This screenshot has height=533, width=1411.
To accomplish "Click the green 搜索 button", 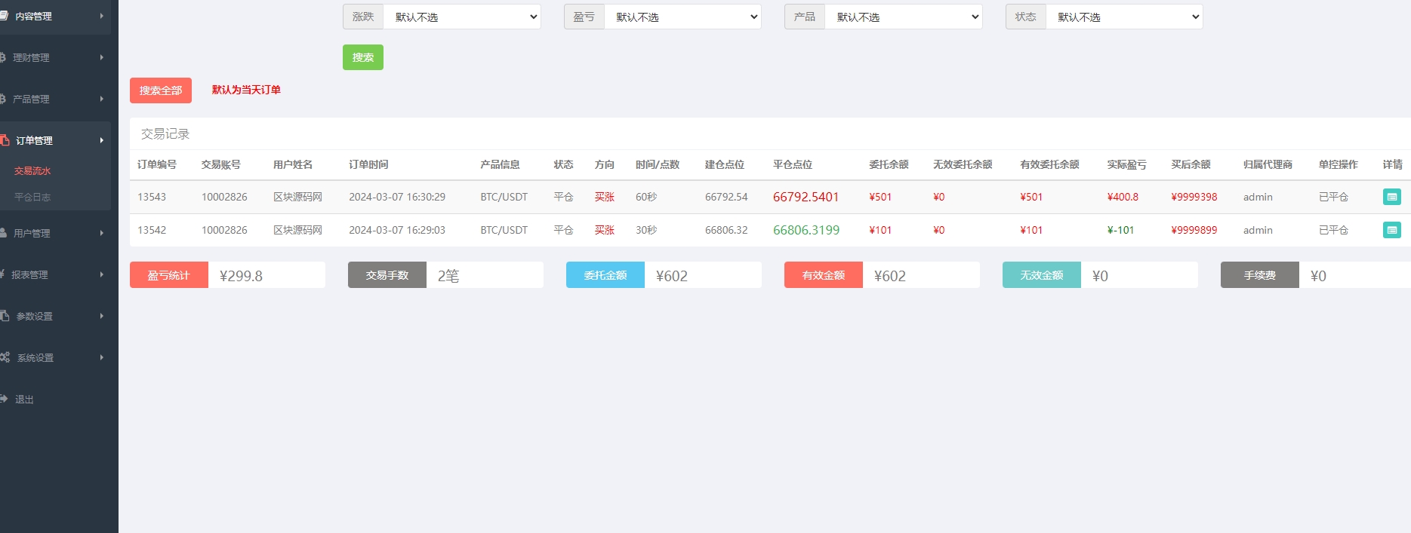I will tap(363, 57).
